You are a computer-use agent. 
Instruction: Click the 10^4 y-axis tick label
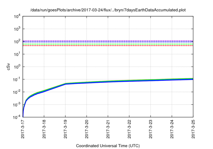[17, 16]
